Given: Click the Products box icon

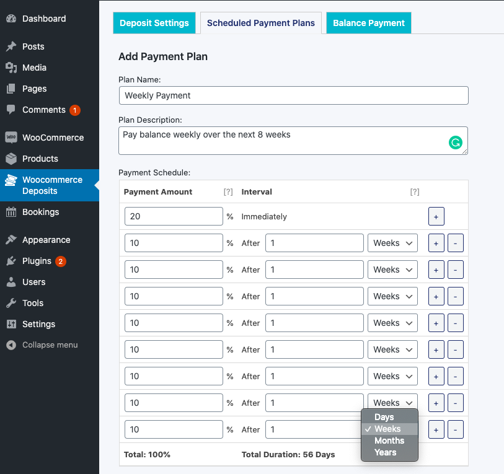Looking at the screenshot, I should 11,159.
